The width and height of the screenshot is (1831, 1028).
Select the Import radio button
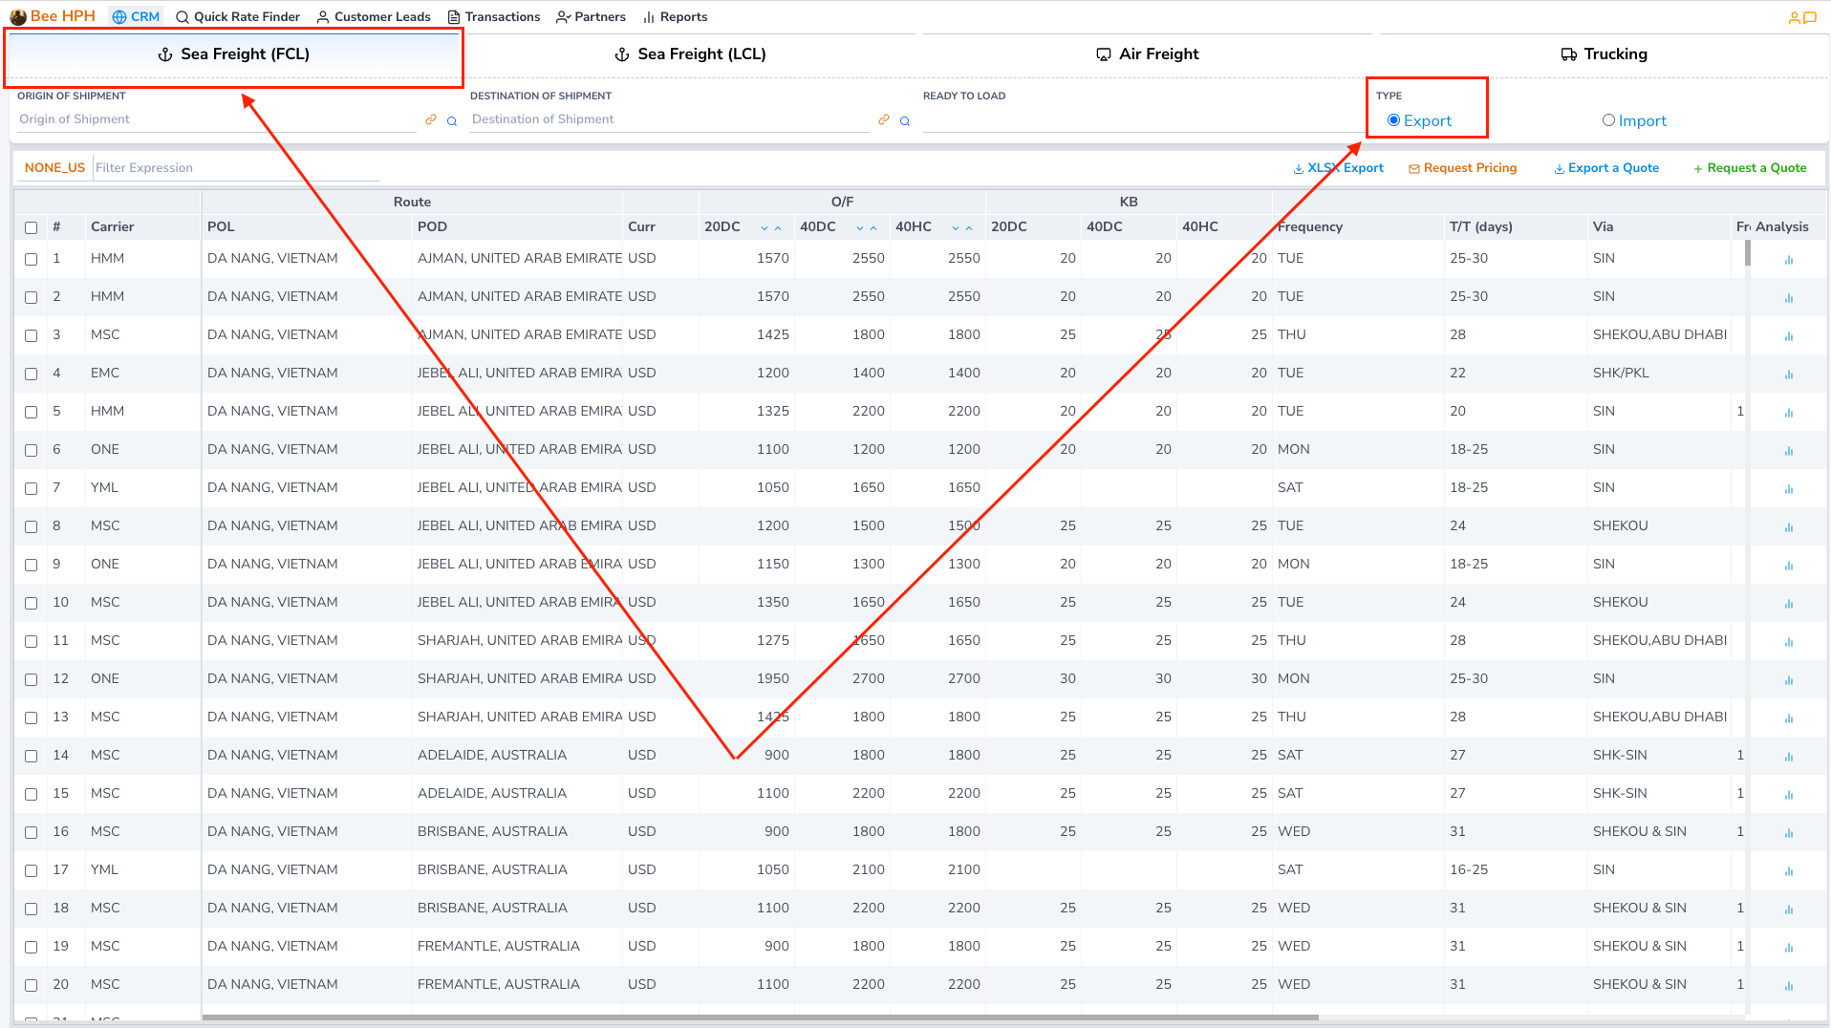tap(1608, 120)
